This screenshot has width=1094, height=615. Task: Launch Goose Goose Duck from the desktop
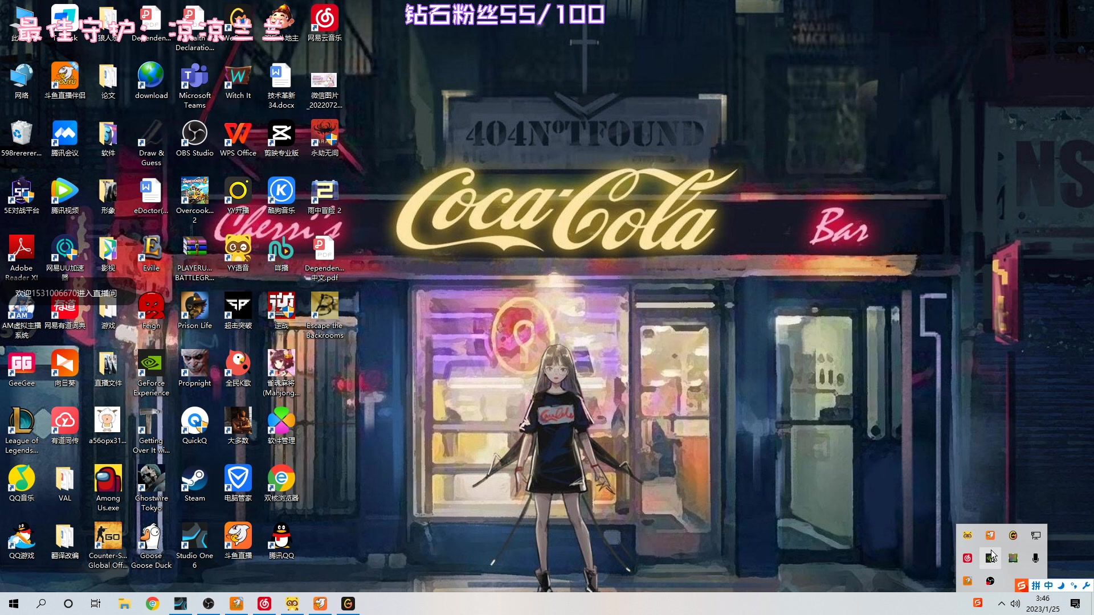pos(151,537)
